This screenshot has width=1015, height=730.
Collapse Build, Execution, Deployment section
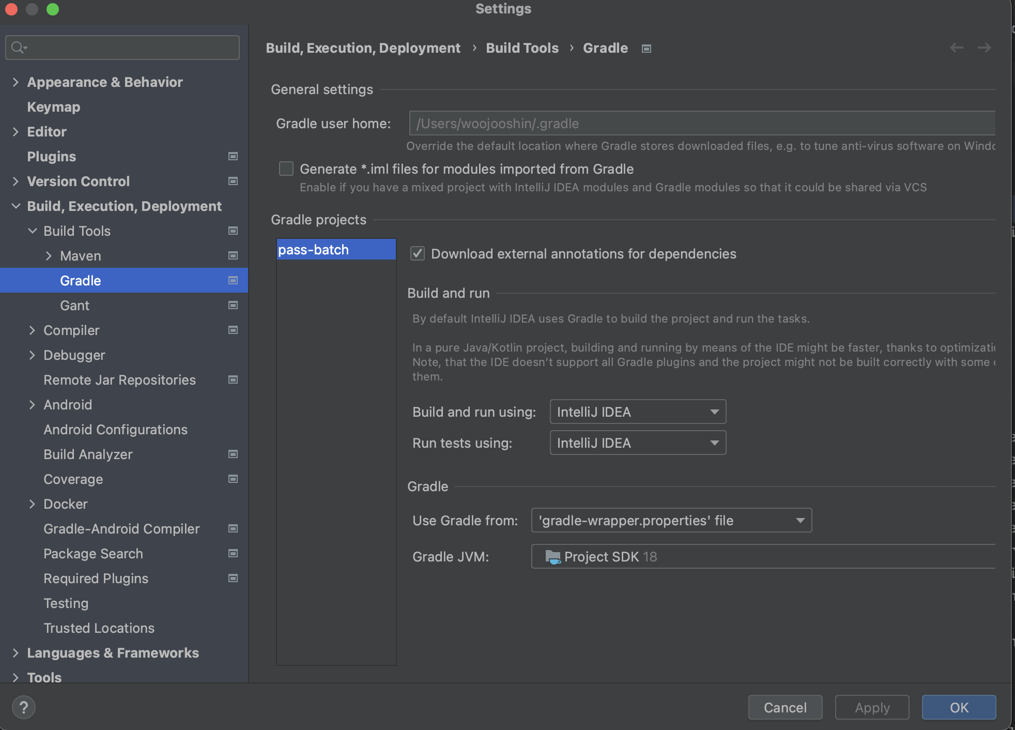[16, 206]
